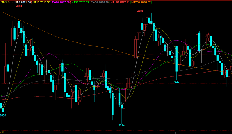
Task: Click the 7820 low price label
Action: (x=176, y=82)
